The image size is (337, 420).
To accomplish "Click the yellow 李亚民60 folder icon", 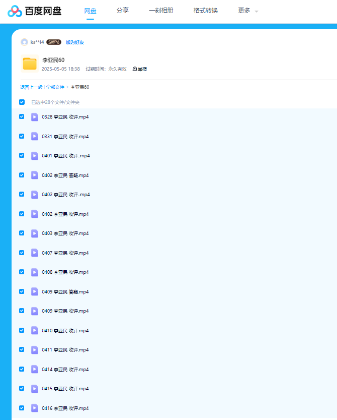I will (30, 64).
